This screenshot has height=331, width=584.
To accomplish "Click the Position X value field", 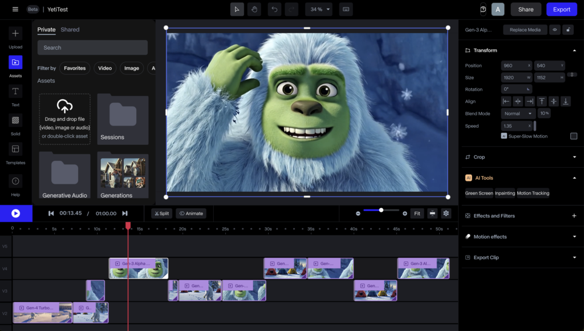I will (x=516, y=66).
